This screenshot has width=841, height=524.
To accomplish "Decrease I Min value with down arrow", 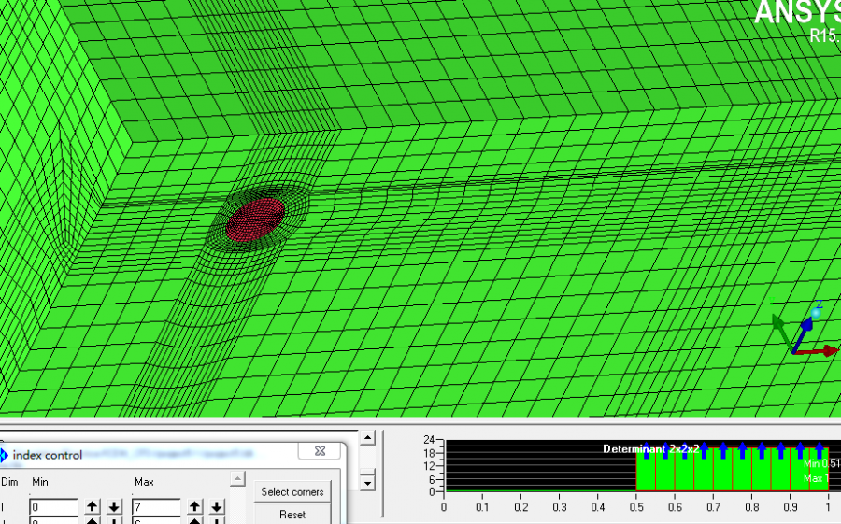I will 114,506.
